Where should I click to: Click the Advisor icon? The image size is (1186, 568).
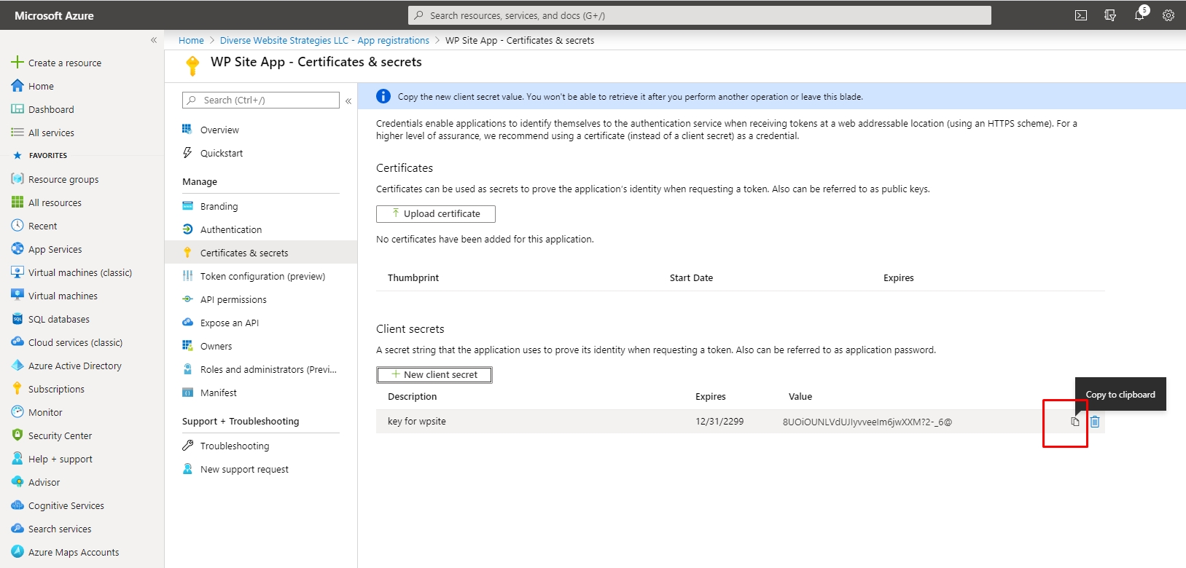tap(17, 482)
